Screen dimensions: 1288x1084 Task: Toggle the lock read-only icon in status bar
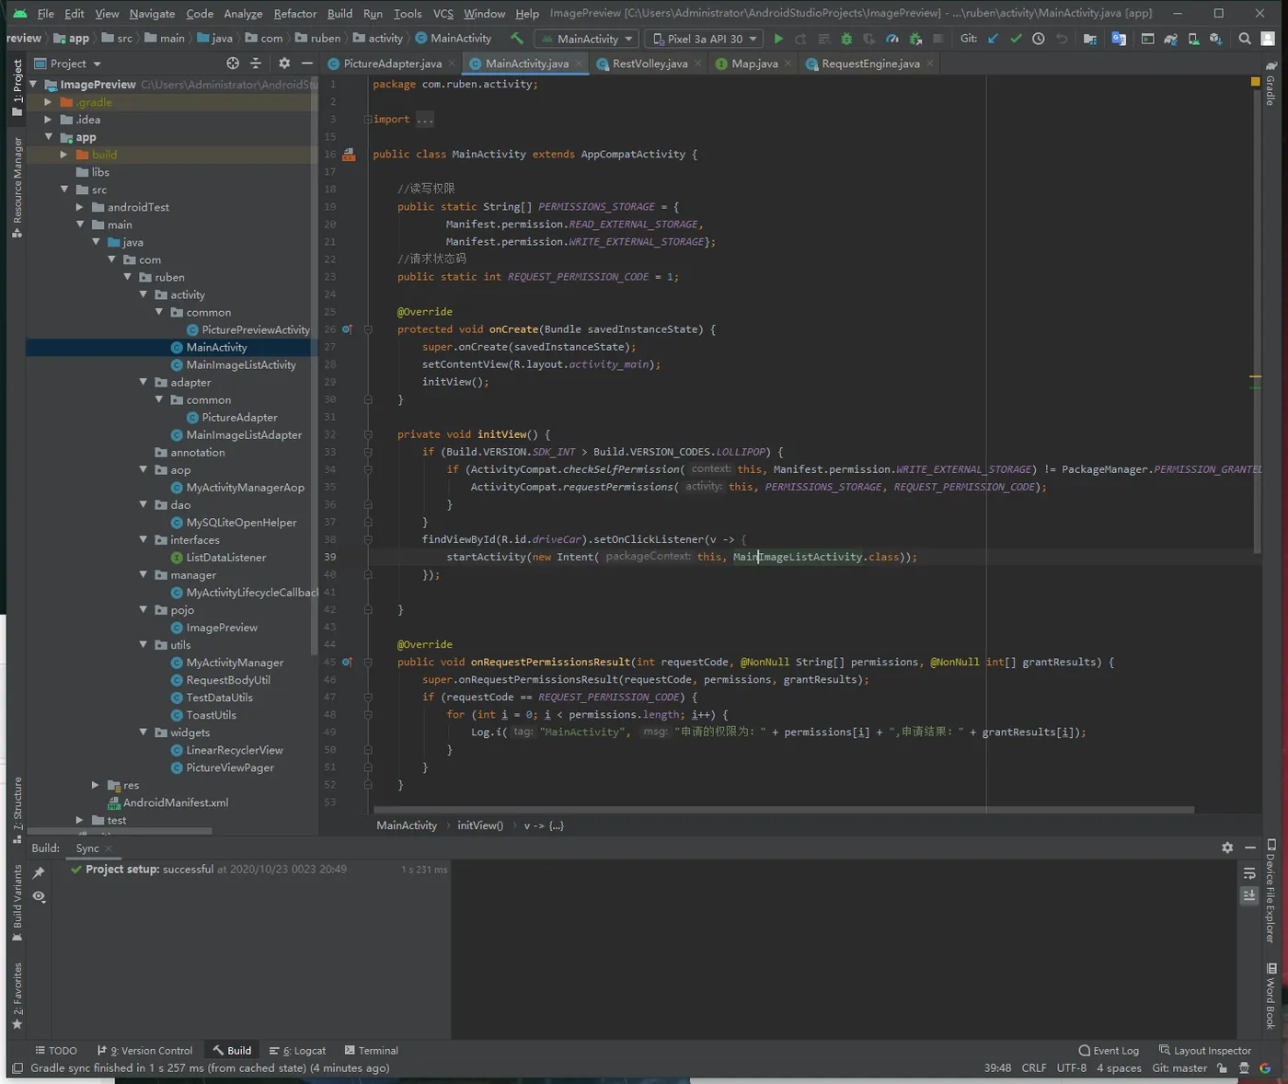coord(1222,1068)
